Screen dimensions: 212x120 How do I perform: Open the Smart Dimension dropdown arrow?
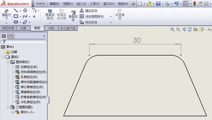tap(6, 23)
